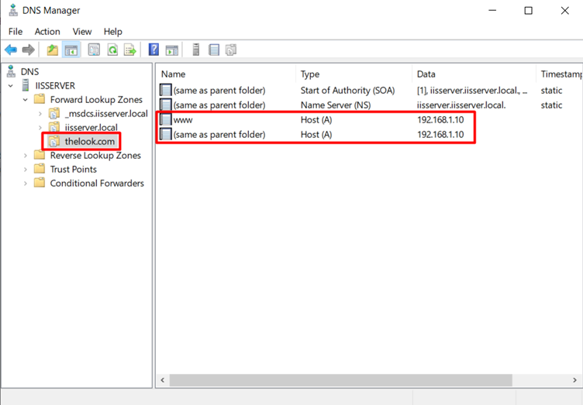Expand the Reverse Lookup Zones node

pos(26,155)
